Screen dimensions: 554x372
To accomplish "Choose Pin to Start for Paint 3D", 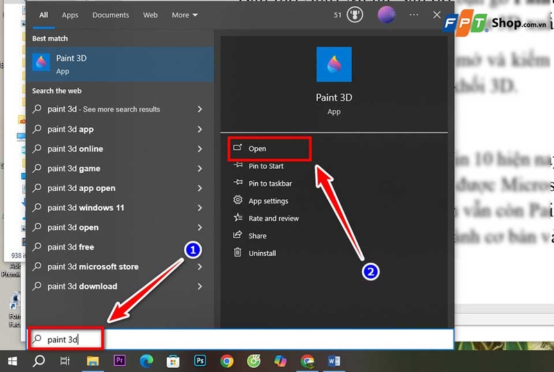I will point(266,166).
